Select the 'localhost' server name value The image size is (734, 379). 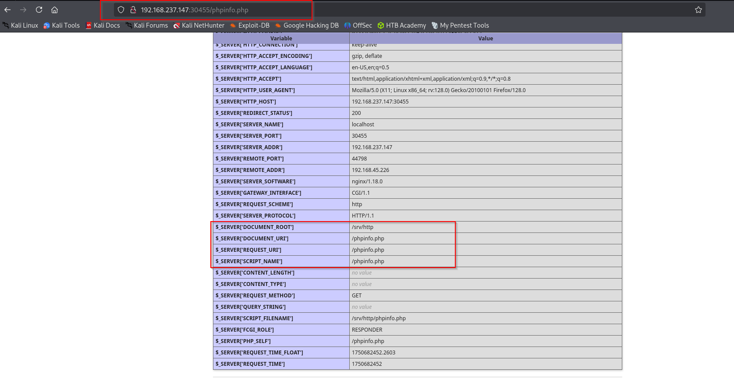[363, 125]
